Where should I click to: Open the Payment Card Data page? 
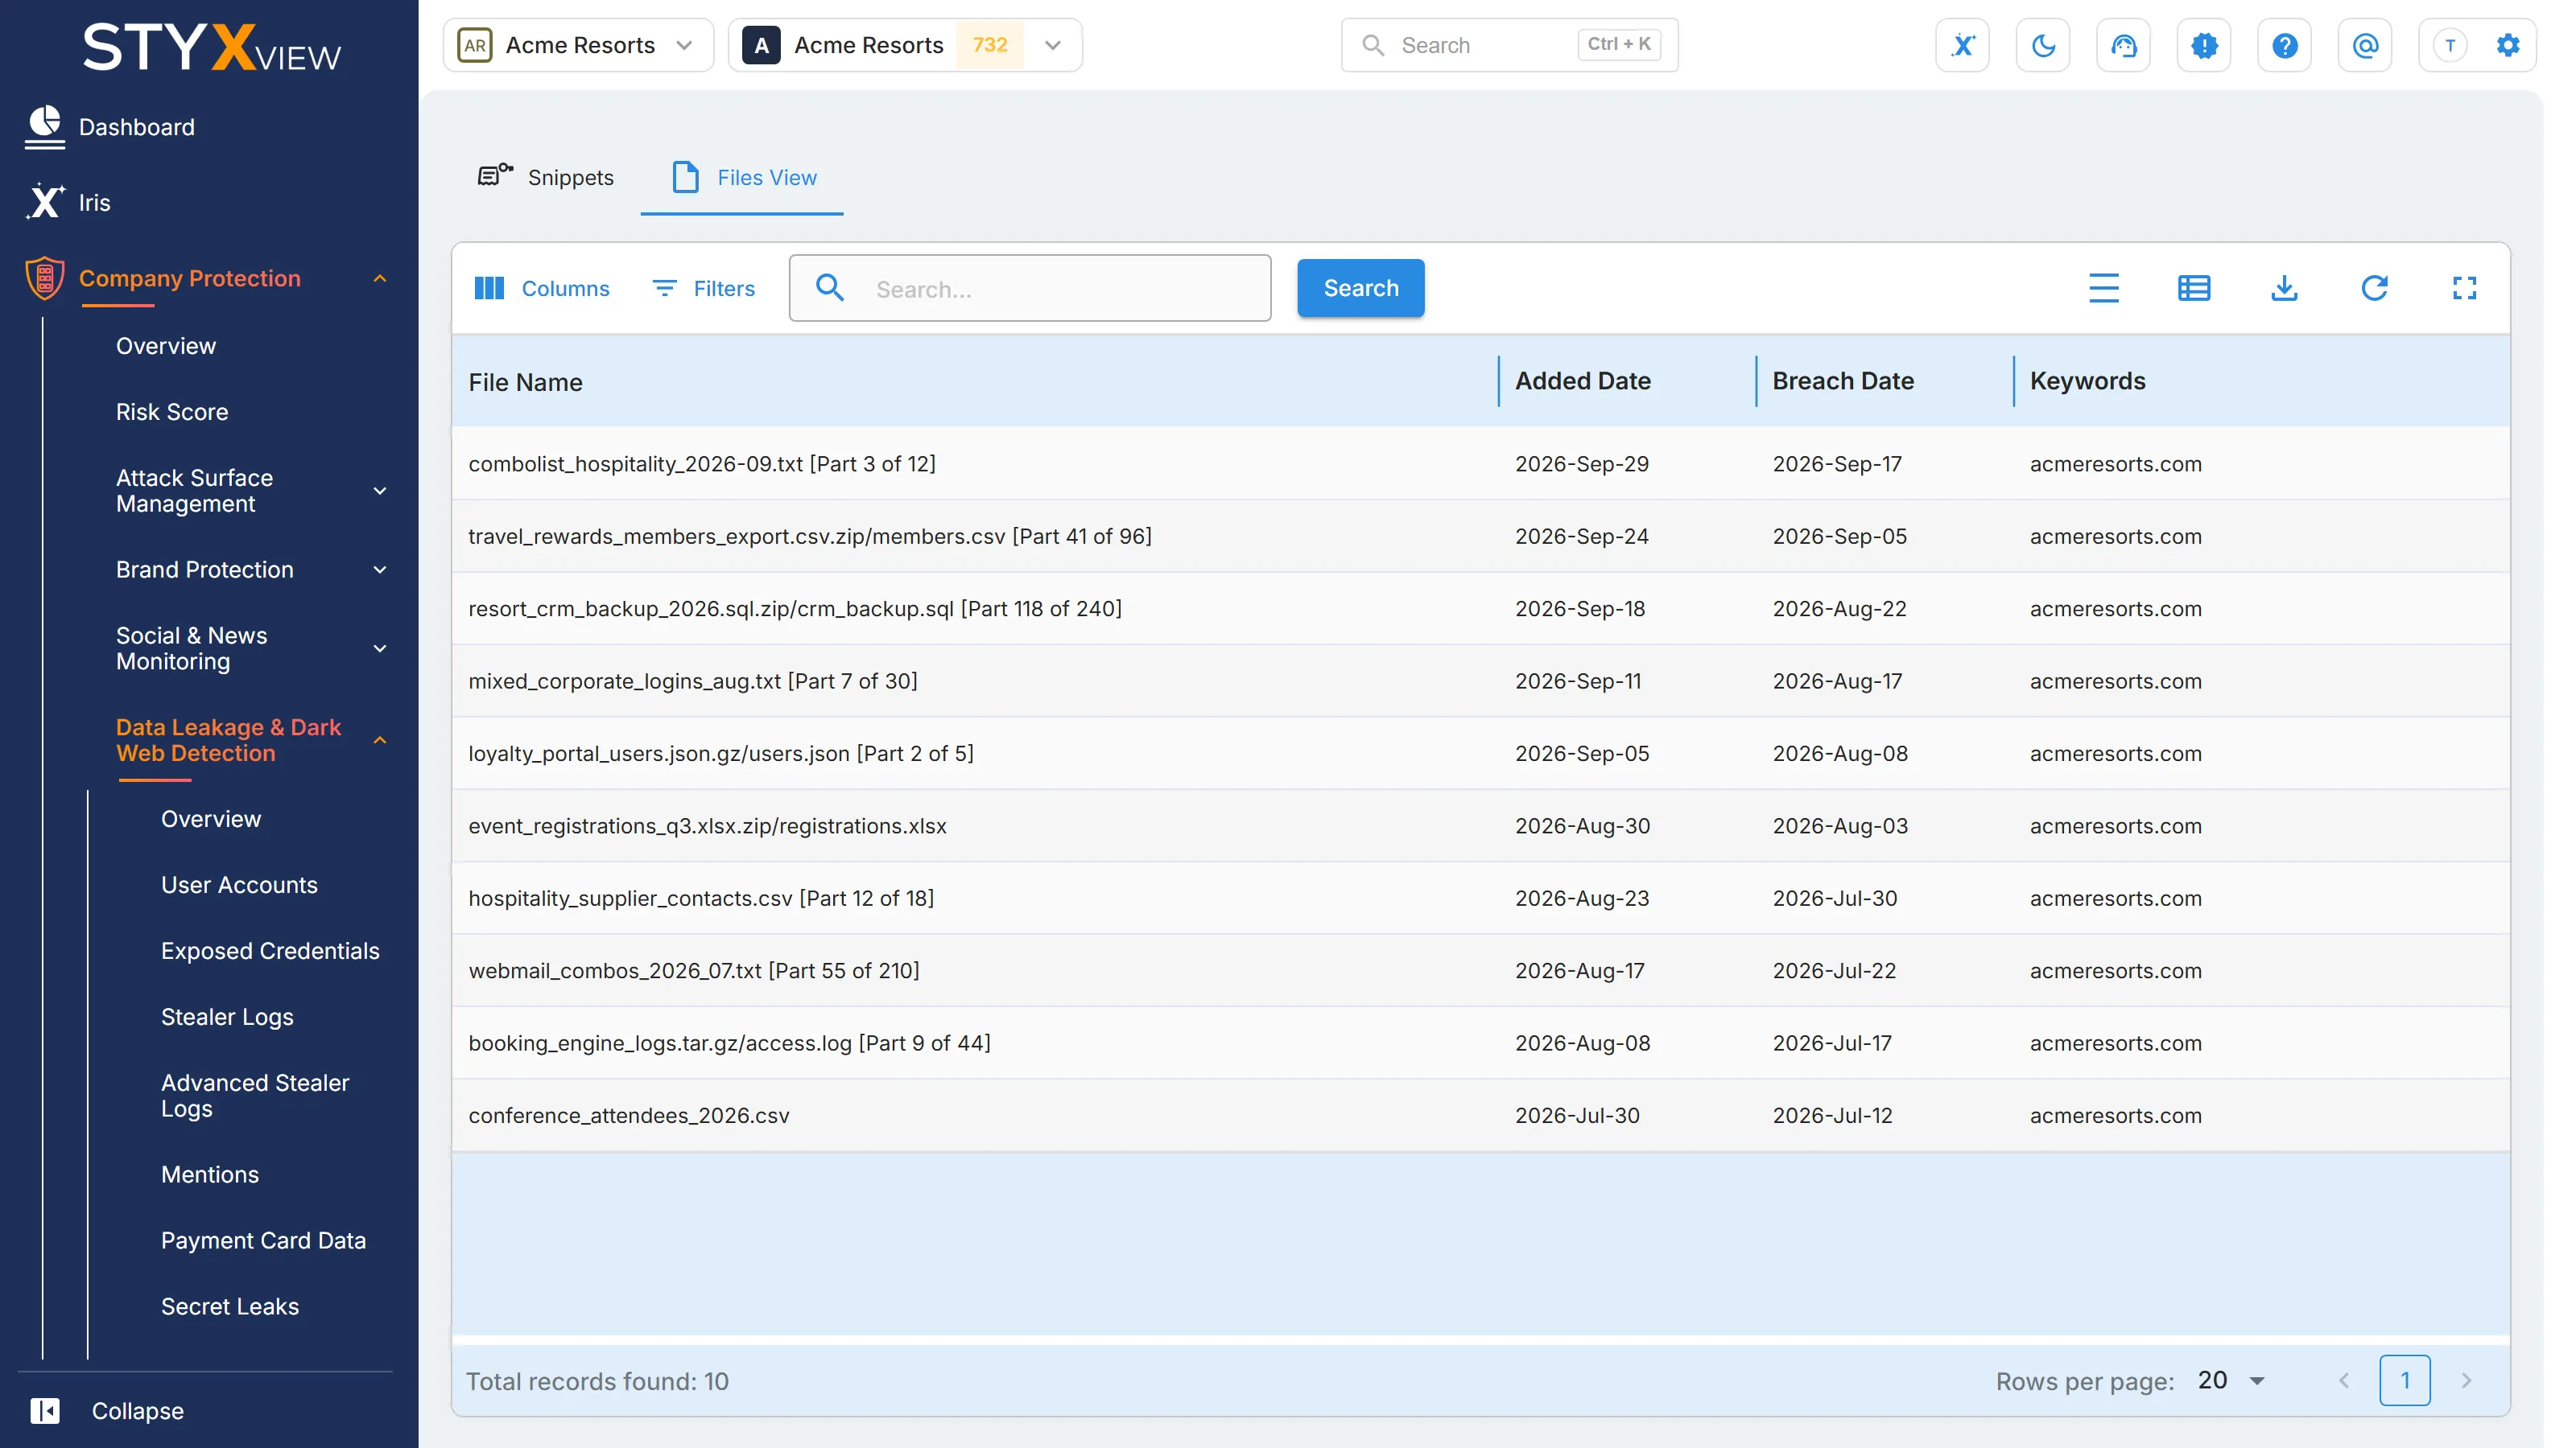(x=263, y=1240)
